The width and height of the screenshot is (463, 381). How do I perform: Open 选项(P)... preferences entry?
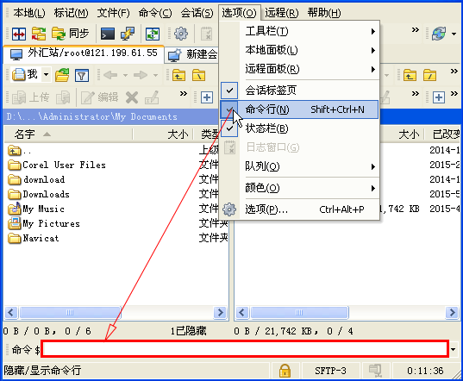300,209
